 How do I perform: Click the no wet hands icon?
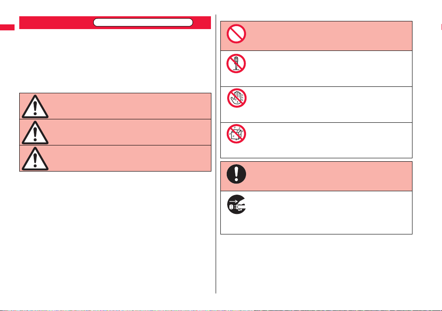[x=237, y=98]
